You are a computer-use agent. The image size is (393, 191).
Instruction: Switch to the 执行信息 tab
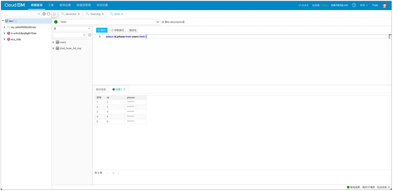click(x=101, y=89)
